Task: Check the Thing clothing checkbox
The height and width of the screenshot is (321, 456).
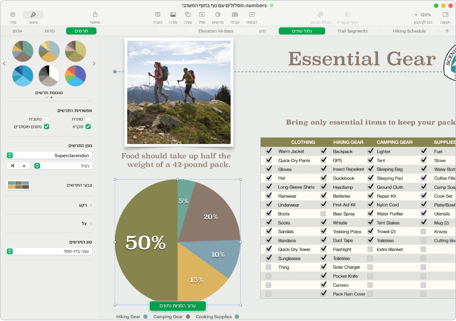Action: click(x=269, y=267)
